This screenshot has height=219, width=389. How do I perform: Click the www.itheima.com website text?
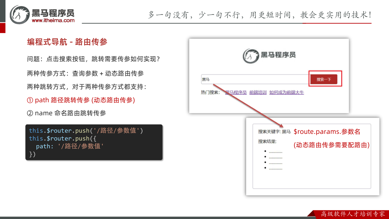click(53, 20)
